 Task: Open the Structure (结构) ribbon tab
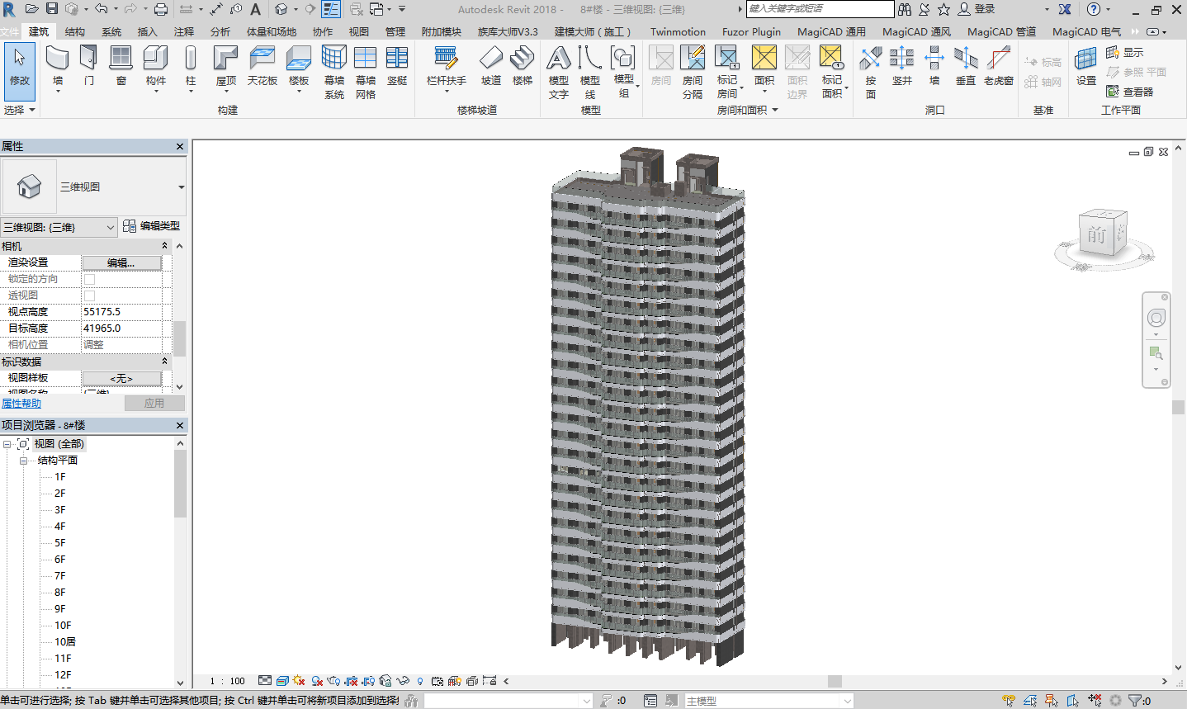[75, 31]
